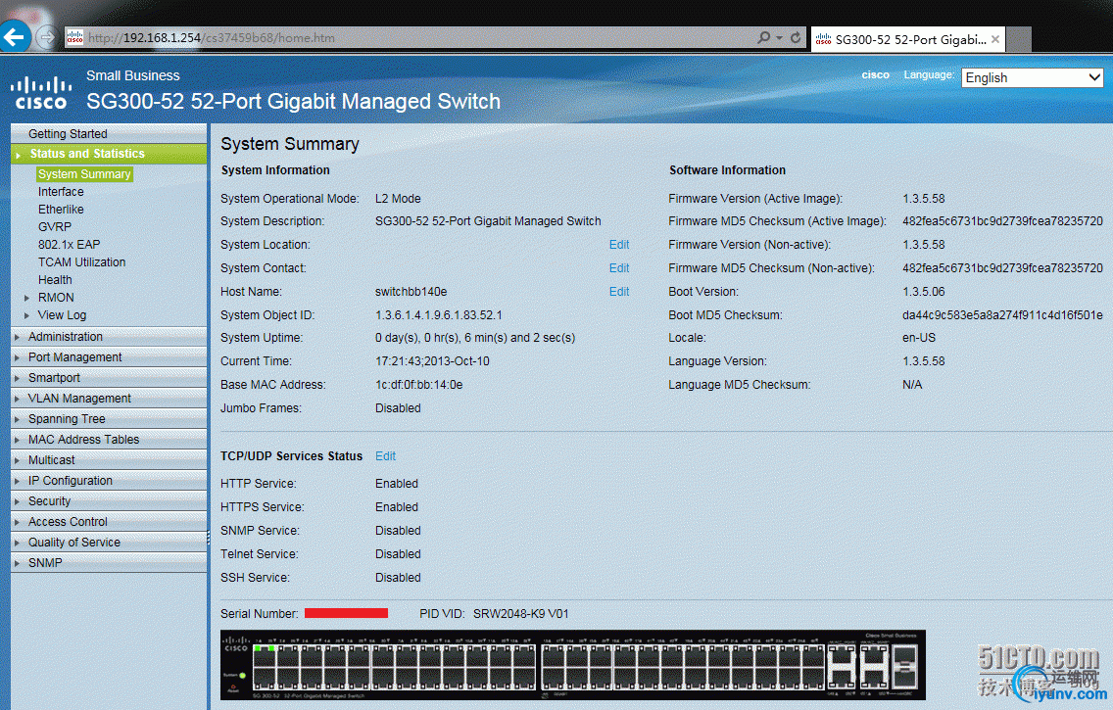The height and width of the screenshot is (710, 1113).
Task: Select System Summary in sidebar
Action: coord(84,173)
